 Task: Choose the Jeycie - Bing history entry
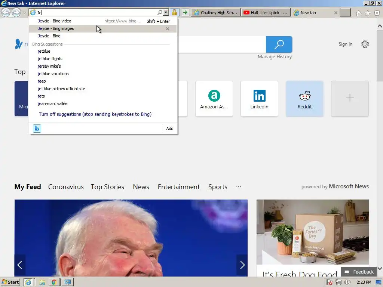(x=103, y=36)
